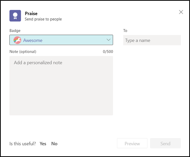This screenshot has height=157, width=190.
Task: Select the Awesome badge name text
Action: [33, 40]
